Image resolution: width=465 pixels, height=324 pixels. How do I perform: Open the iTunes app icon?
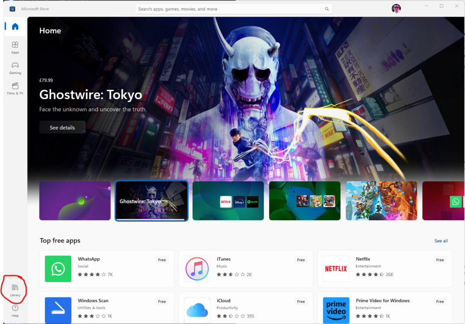click(197, 269)
